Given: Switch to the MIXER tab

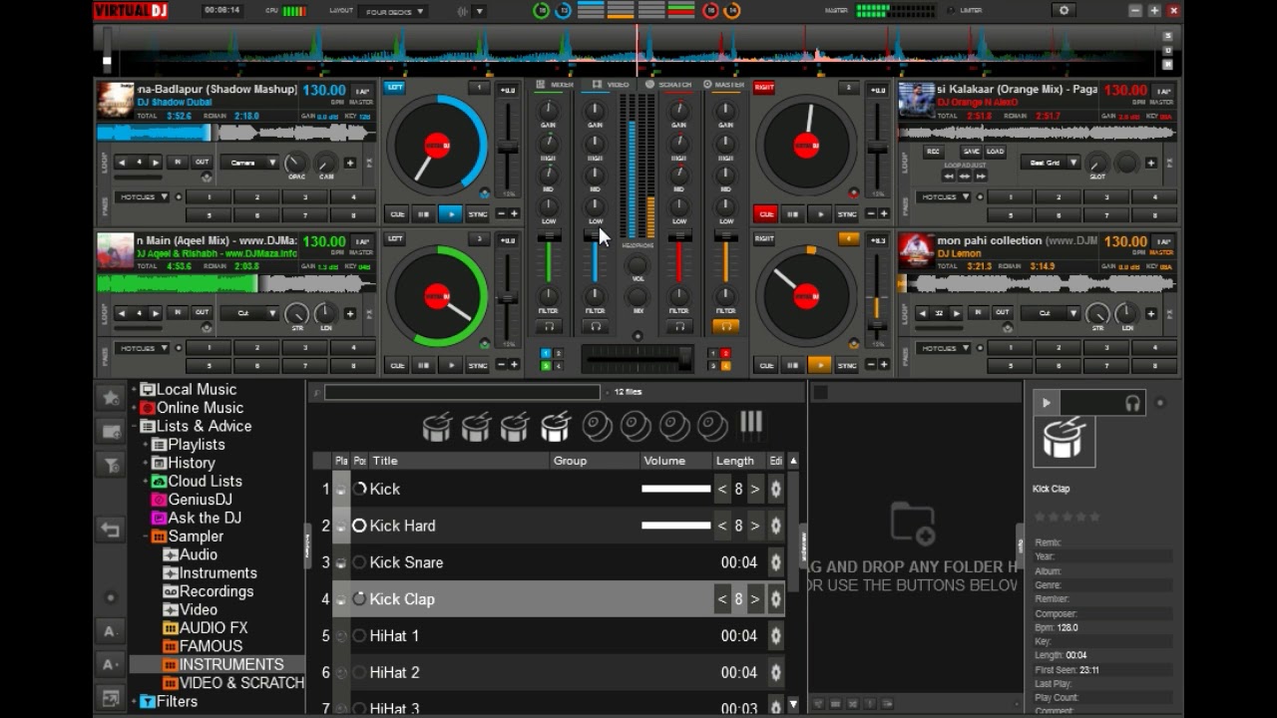Looking at the screenshot, I should tap(556, 85).
